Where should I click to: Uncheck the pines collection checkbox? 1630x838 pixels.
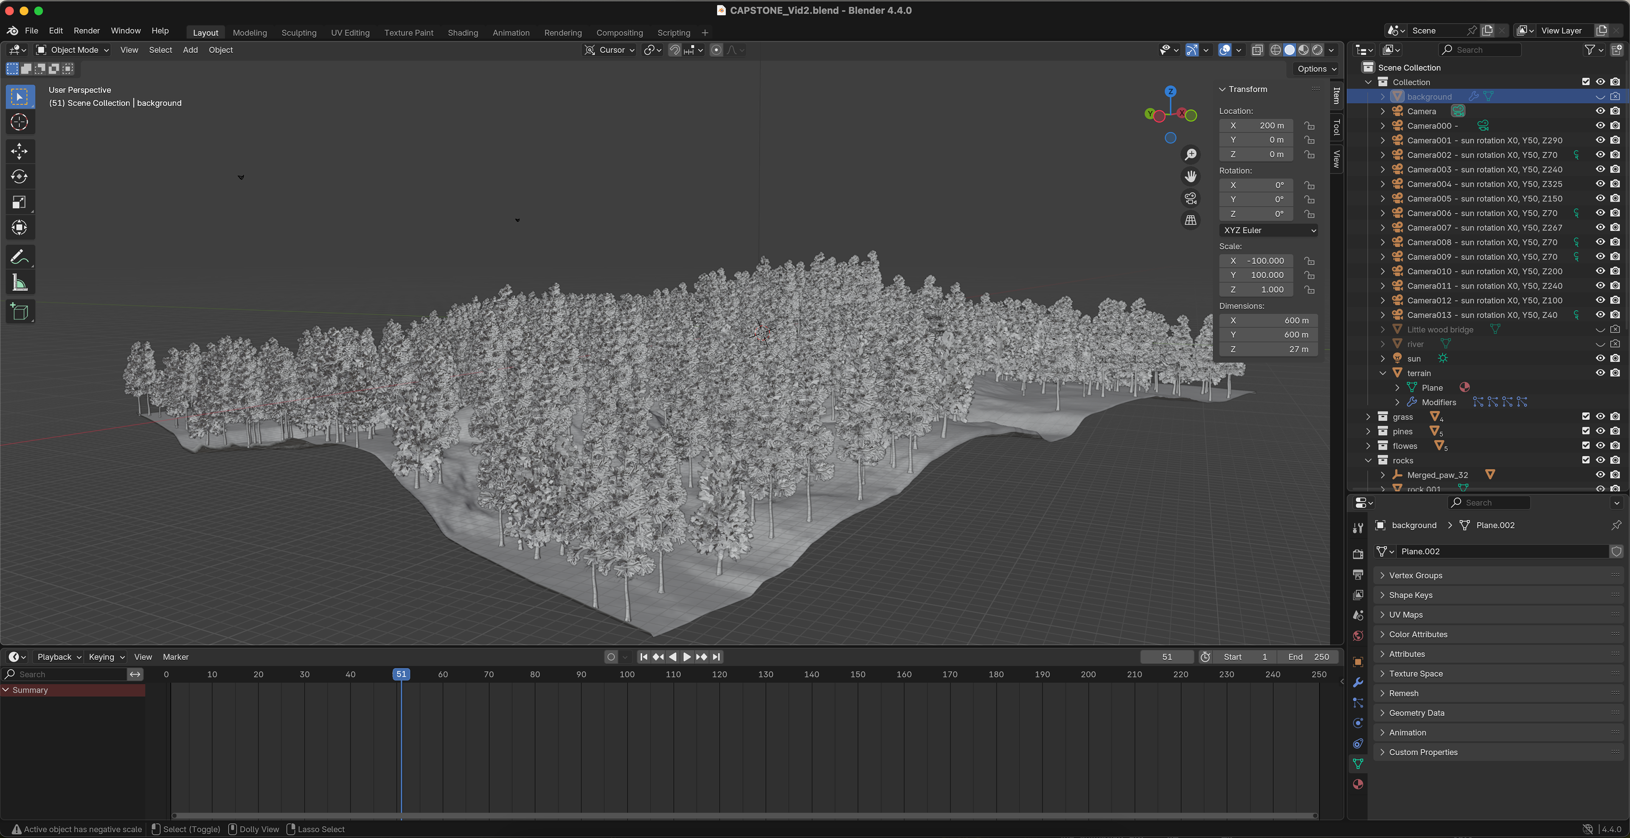(x=1585, y=431)
